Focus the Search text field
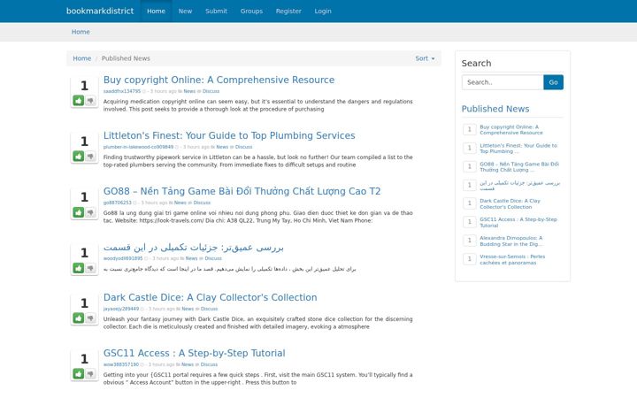Viewport: 637px width, 398px height. [503, 82]
